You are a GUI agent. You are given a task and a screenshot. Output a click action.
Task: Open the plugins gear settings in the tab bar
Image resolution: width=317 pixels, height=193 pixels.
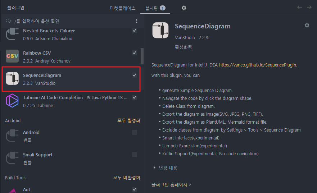[184, 8]
